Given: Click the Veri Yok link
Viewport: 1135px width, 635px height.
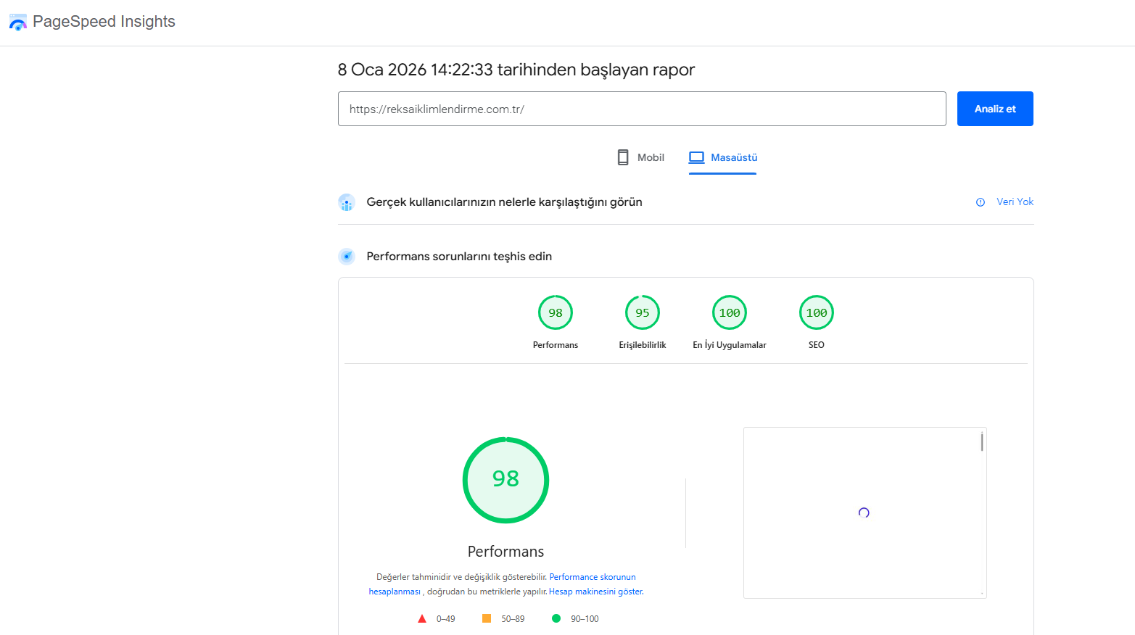Looking at the screenshot, I should click(1015, 202).
